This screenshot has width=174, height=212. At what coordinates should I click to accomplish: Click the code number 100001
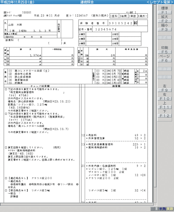coord(27,13)
